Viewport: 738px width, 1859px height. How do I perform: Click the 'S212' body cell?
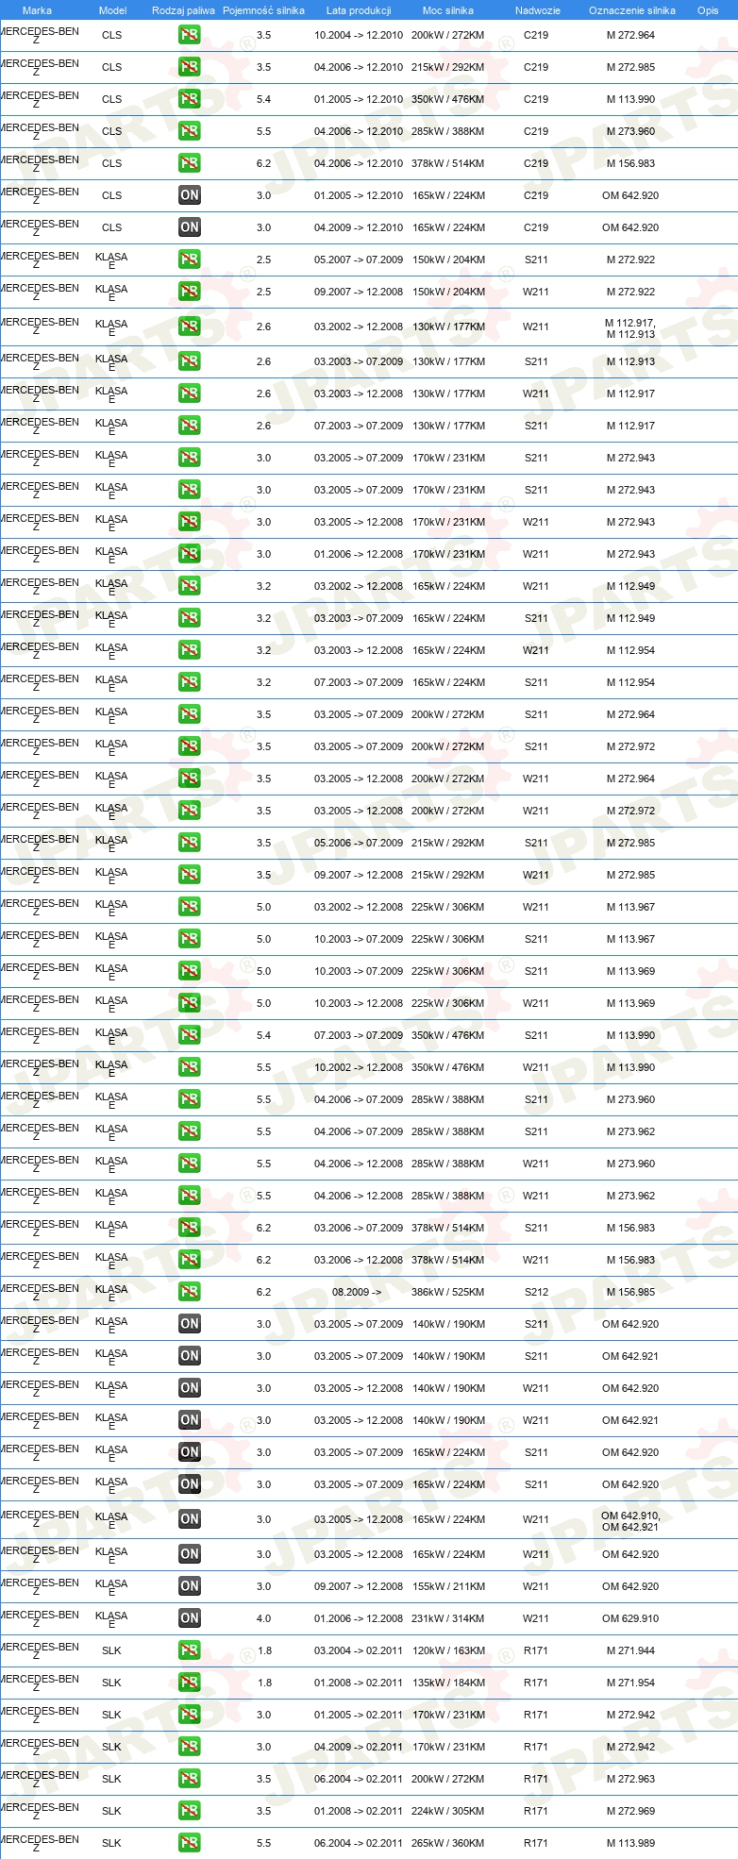point(536,1292)
